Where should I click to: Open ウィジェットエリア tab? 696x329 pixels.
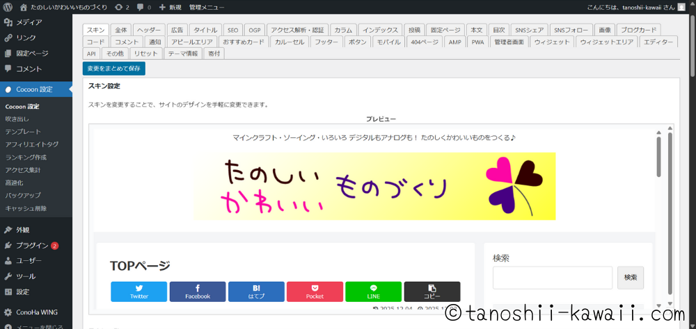[x=607, y=42]
